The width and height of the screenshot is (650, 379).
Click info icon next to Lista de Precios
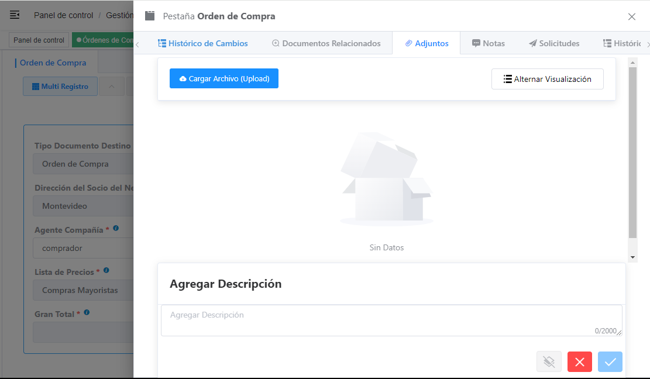click(x=106, y=271)
